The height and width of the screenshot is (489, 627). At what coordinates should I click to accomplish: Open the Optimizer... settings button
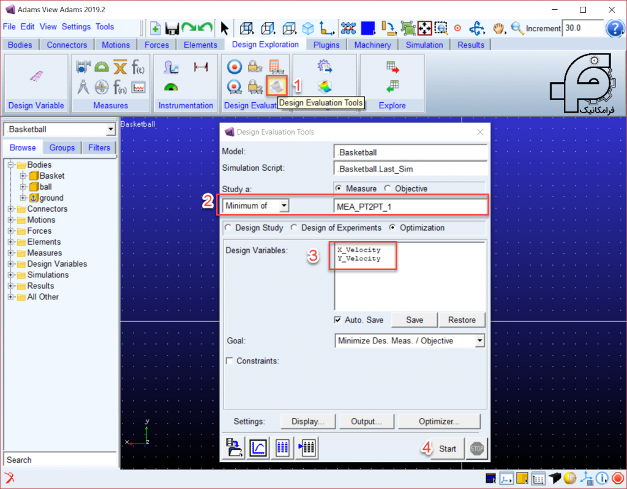point(439,422)
